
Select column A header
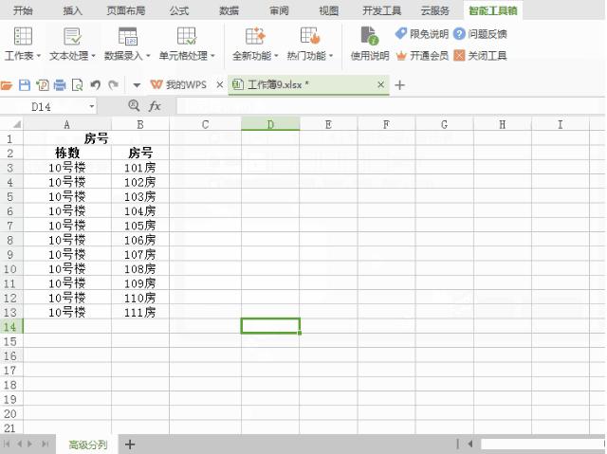pos(67,124)
